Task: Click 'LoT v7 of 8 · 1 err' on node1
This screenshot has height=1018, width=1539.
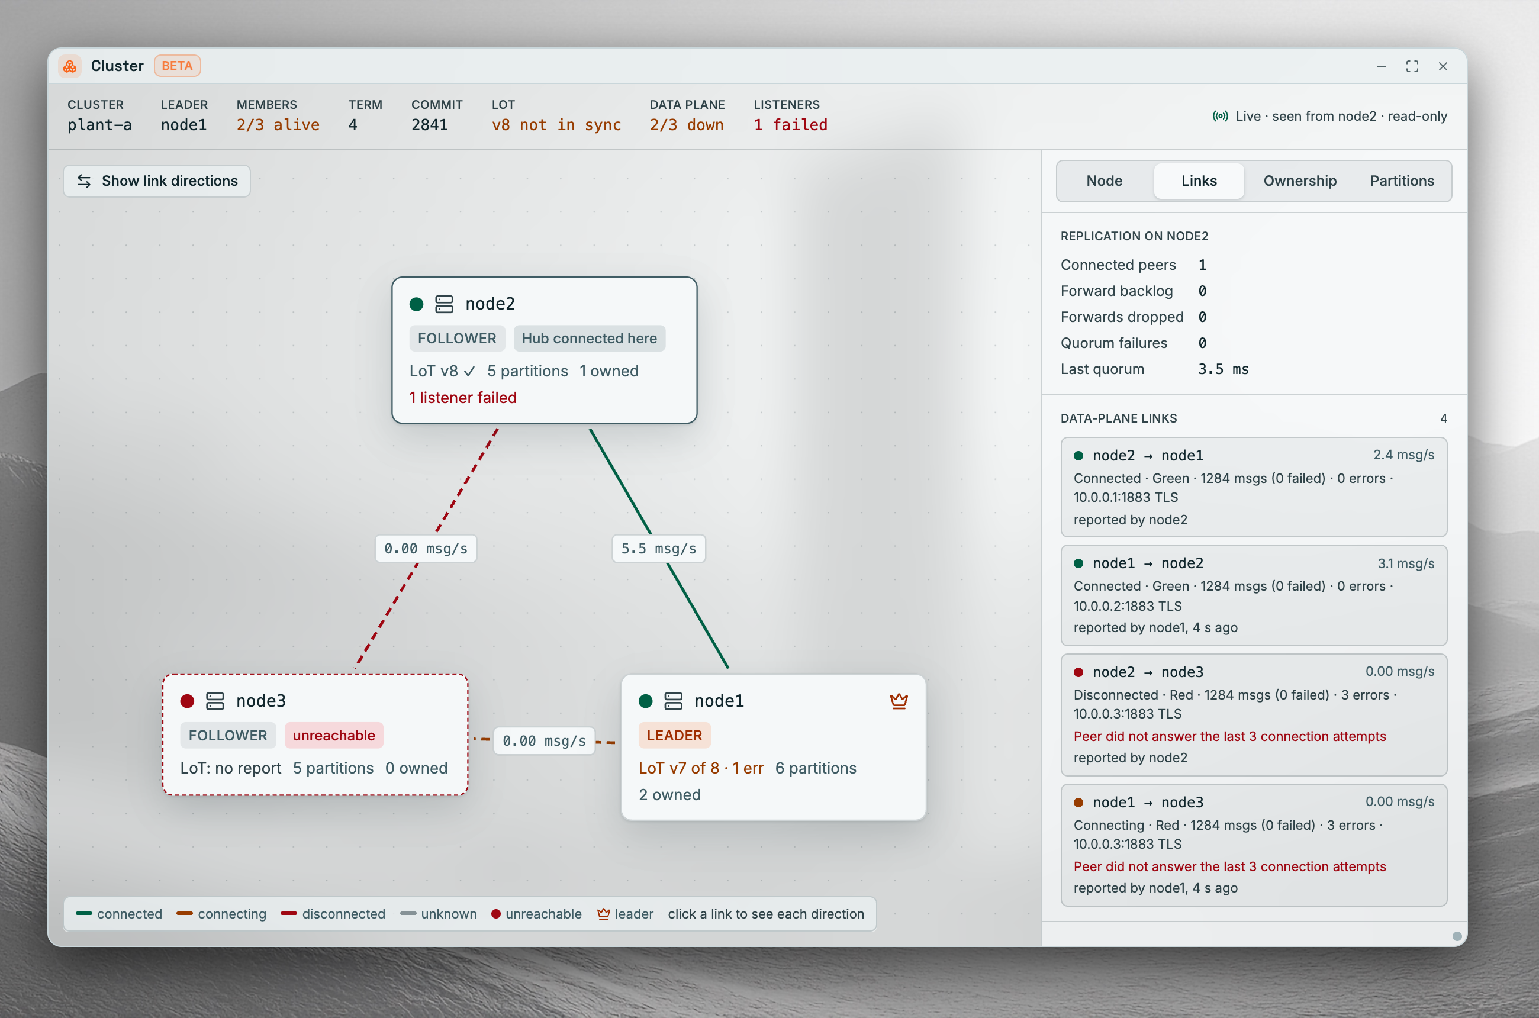Action: tap(701, 769)
